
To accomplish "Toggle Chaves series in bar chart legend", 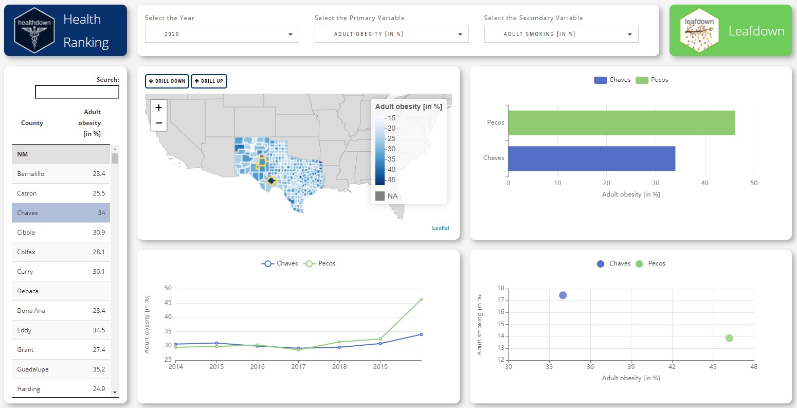I will tap(612, 80).
